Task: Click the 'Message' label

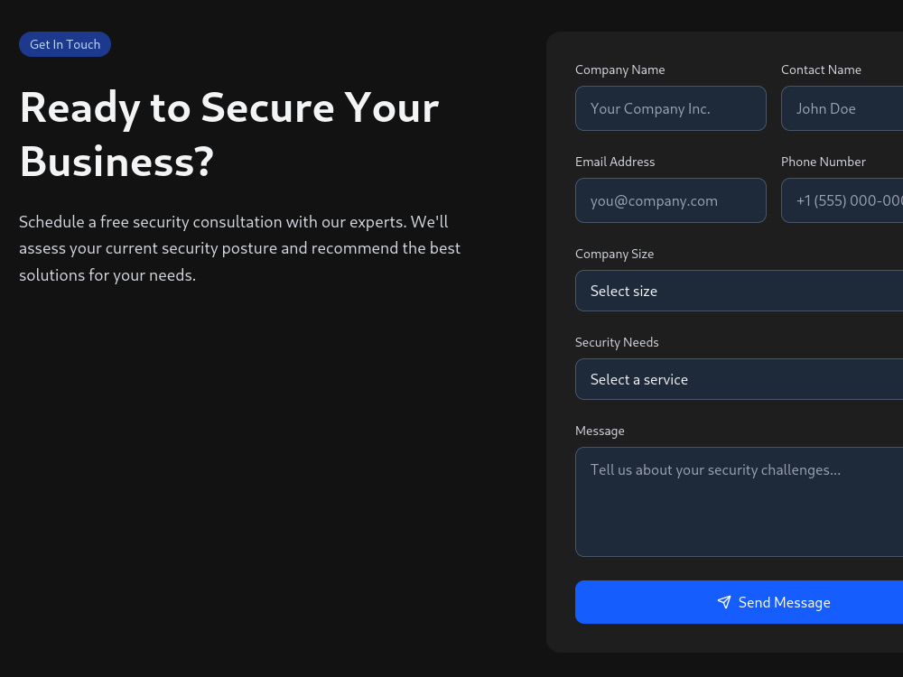Action: click(600, 431)
